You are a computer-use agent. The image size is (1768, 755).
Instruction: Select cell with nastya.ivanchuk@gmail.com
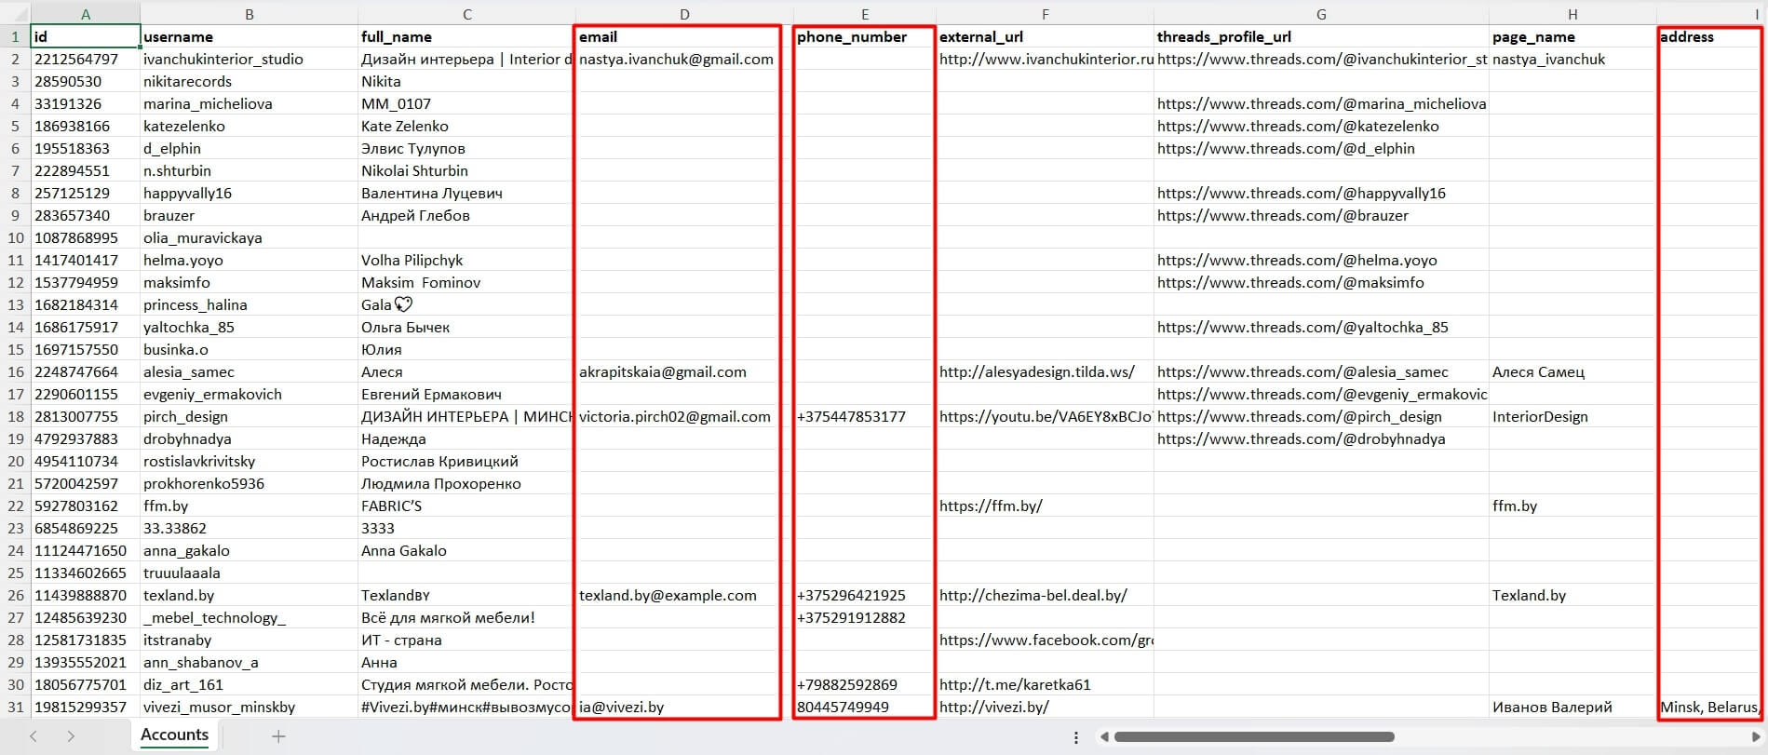[x=684, y=59]
